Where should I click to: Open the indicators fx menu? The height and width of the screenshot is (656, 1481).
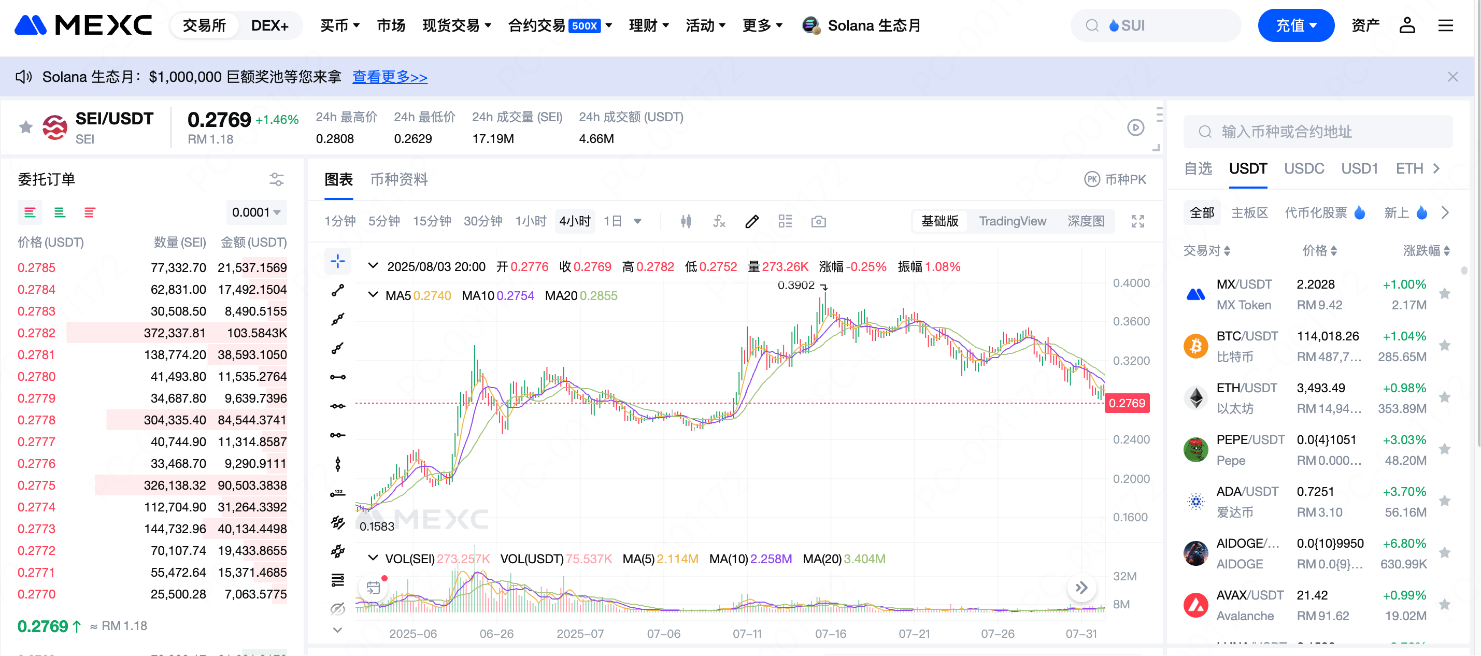point(719,221)
